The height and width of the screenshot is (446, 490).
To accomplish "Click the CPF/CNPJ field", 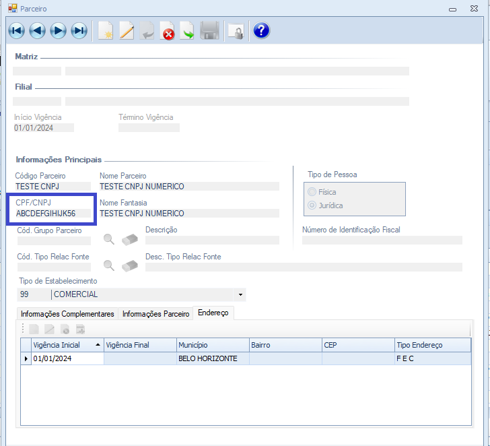I will [x=53, y=214].
